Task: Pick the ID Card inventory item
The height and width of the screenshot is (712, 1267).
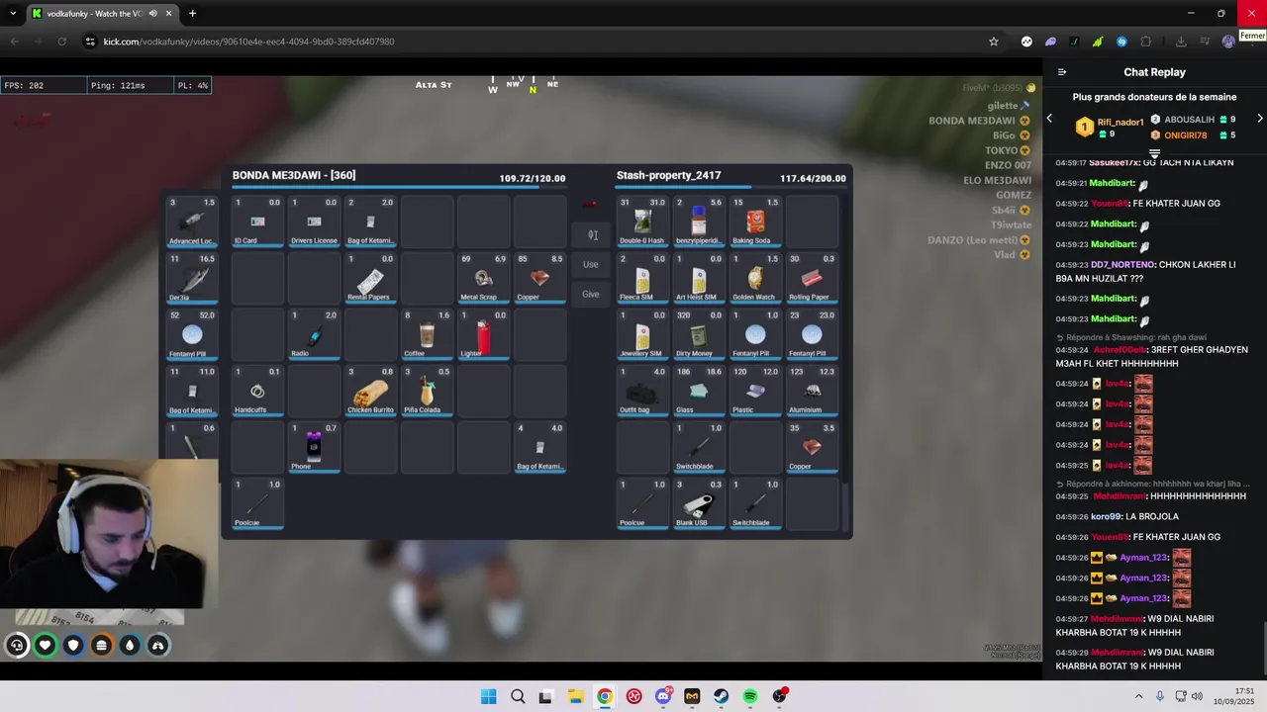Action: 257,221
